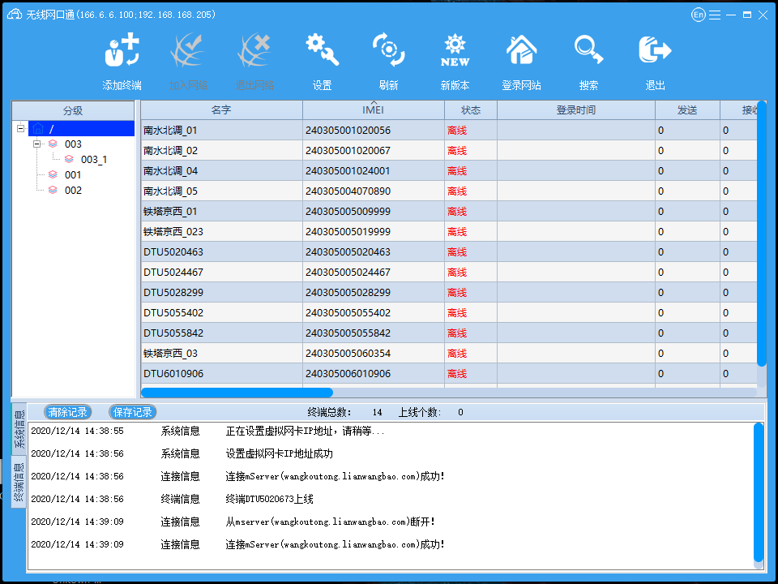
Task: Select group 002 in the tree
Action: coord(73,190)
